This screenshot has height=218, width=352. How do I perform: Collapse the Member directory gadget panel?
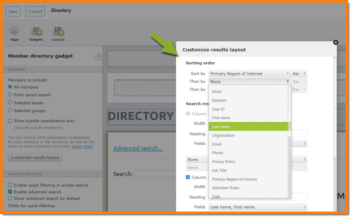(x=99, y=56)
